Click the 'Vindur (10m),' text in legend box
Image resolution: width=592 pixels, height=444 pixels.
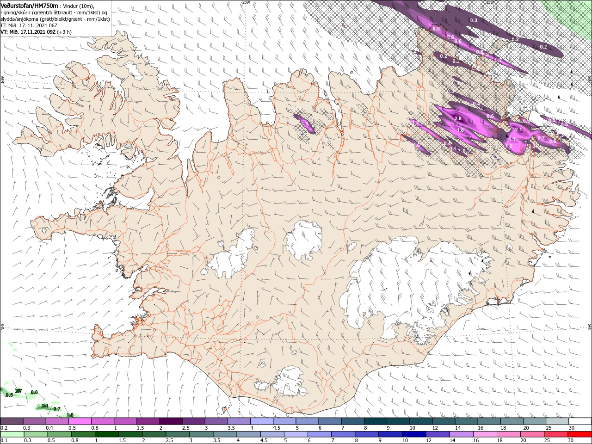[78, 6]
